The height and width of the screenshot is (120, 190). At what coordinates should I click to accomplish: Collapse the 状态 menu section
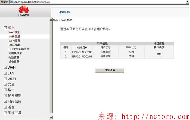click(x=5, y=28)
